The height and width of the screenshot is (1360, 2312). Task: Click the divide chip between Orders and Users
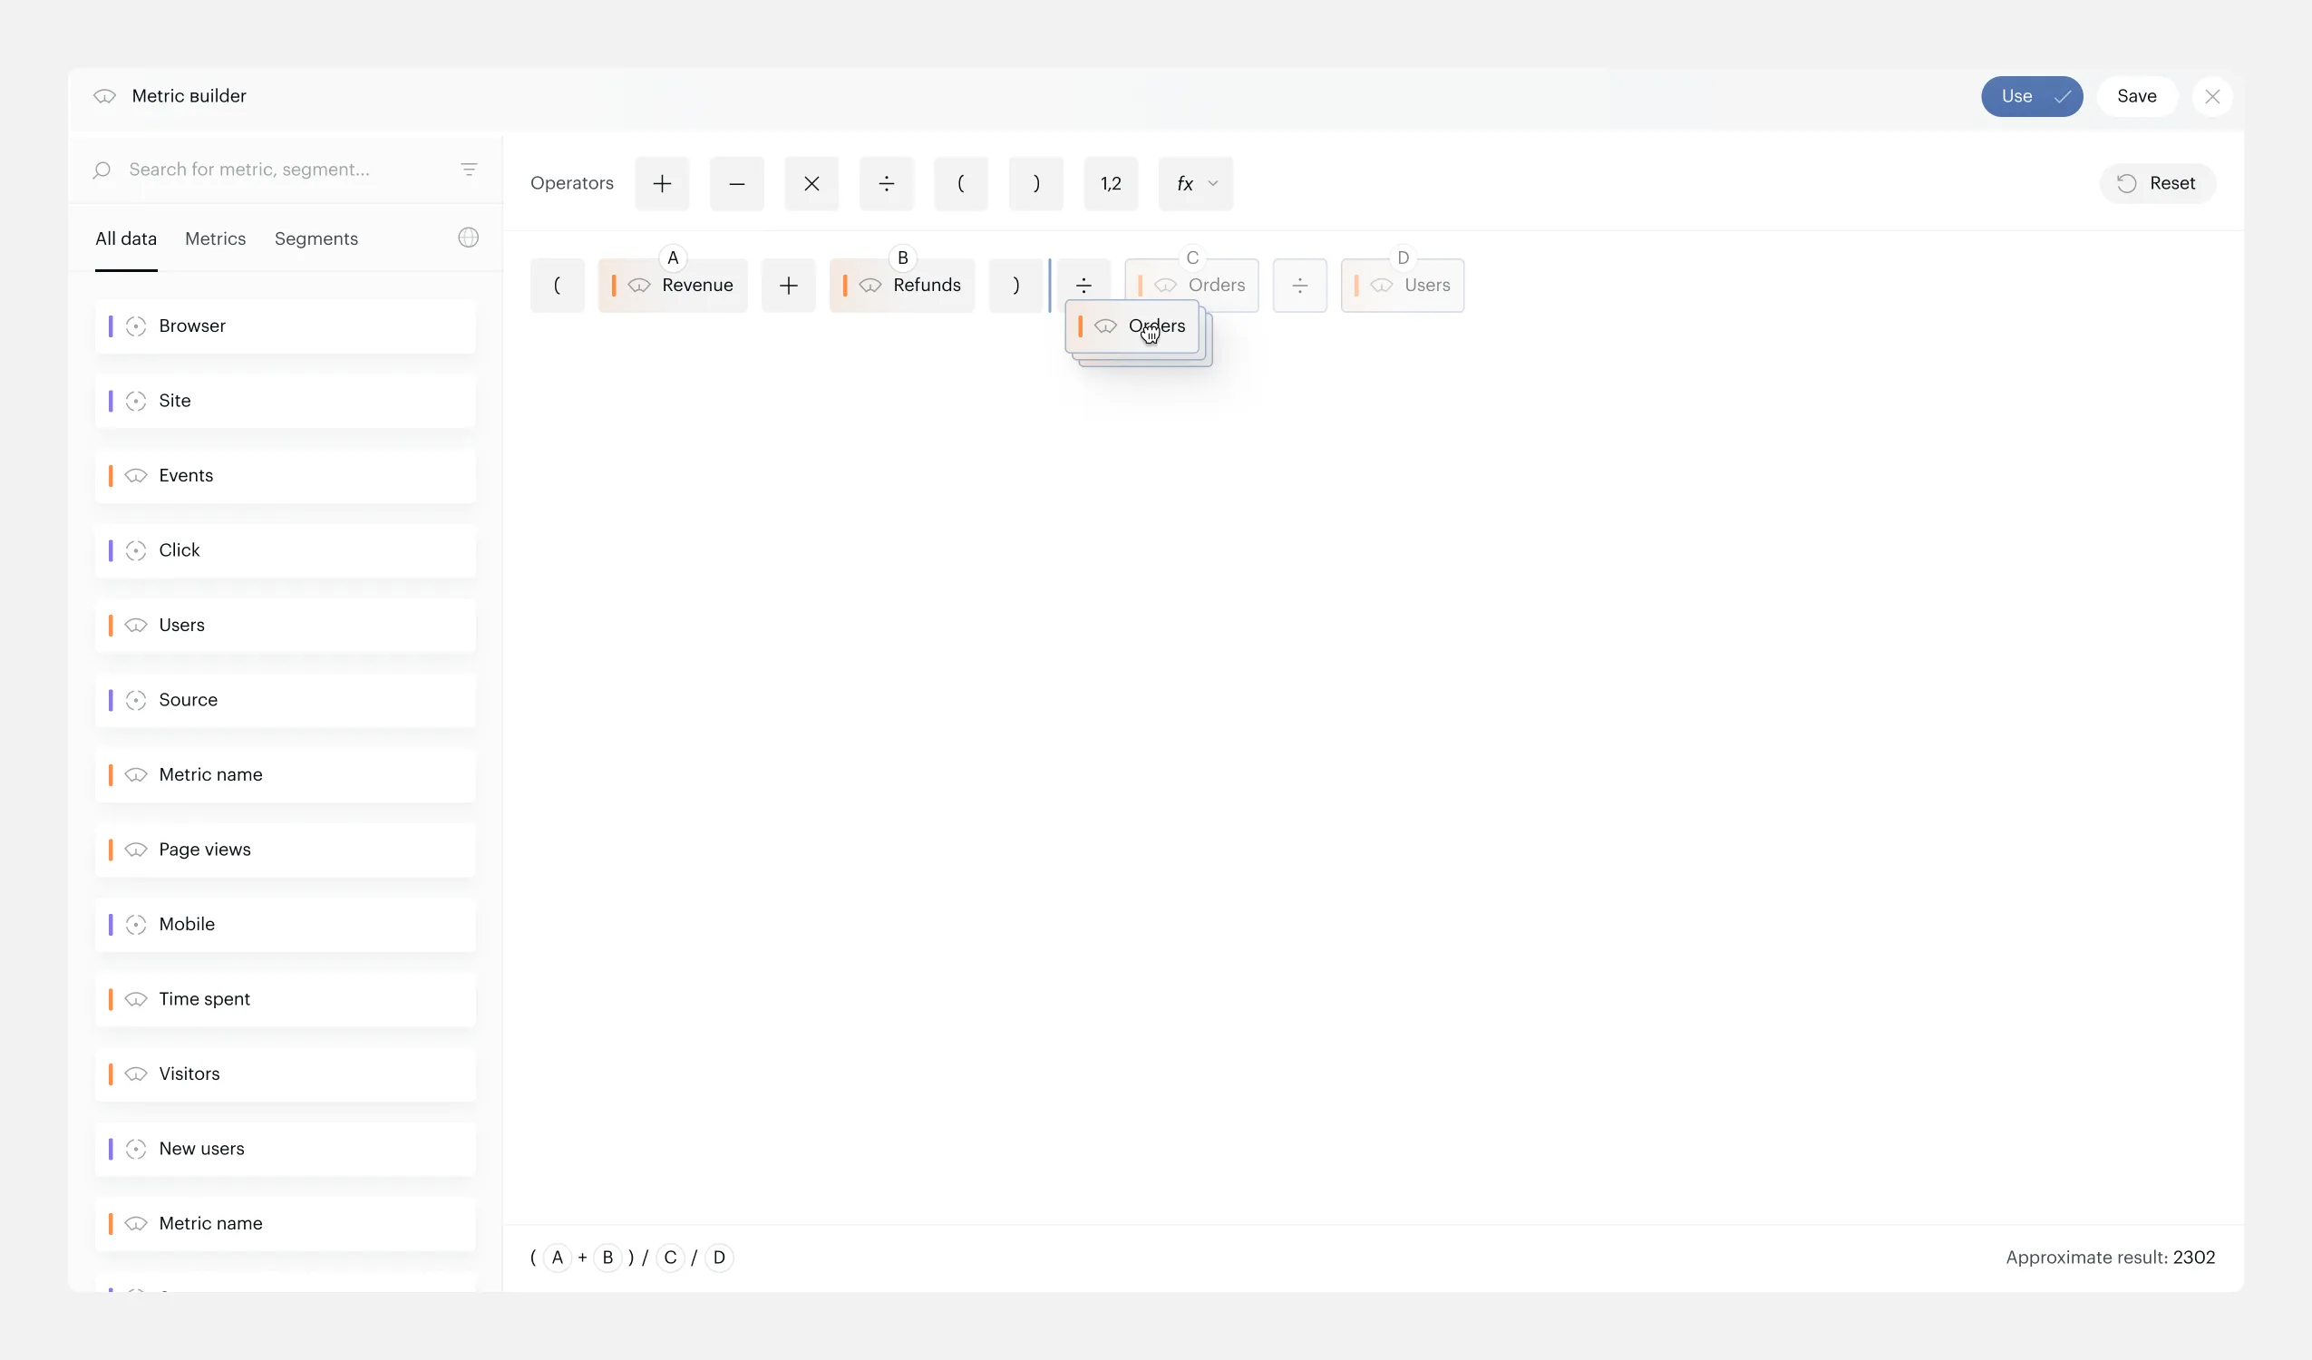[1299, 286]
